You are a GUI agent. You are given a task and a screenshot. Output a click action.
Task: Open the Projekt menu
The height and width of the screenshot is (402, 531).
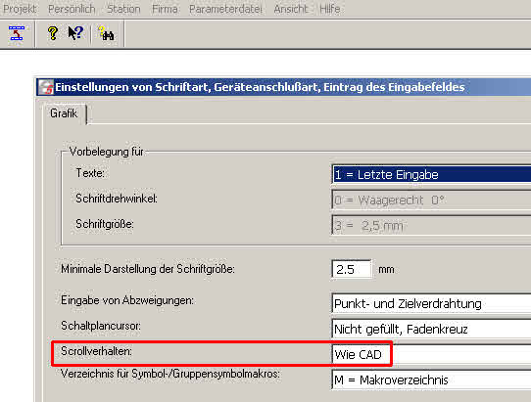click(x=20, y=9)
